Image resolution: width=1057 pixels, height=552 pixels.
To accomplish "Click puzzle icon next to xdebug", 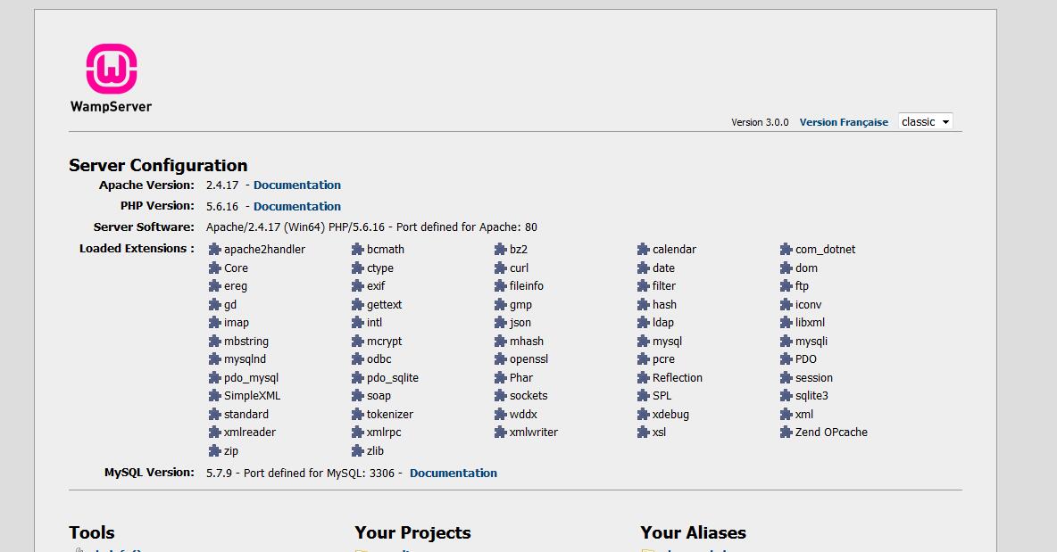I will (x=644, y=415).
